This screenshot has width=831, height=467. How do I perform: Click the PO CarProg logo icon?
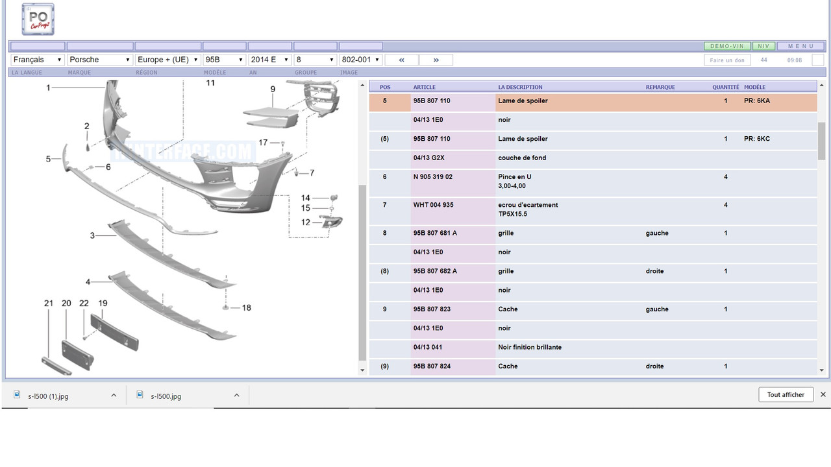pos(38,19)
